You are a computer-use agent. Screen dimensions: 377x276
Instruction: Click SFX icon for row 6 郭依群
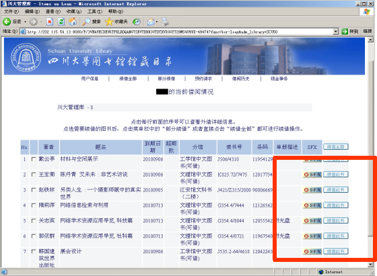(312, 236)
